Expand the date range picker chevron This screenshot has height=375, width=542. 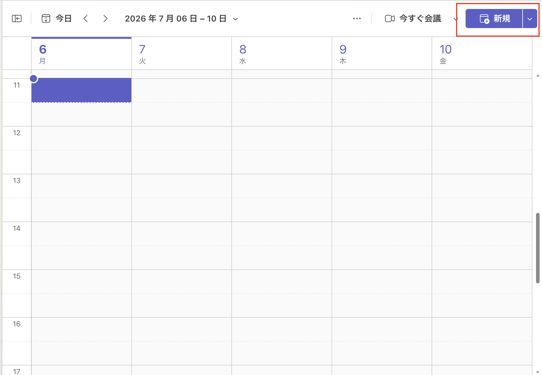pos(235,19)
